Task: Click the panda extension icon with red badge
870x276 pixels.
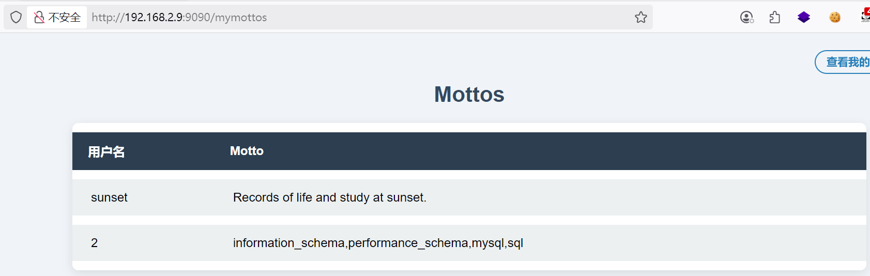Action: tap(865, 16)
